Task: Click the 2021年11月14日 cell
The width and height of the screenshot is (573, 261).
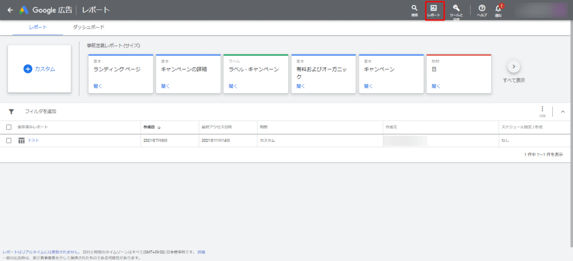Action: 216,141
